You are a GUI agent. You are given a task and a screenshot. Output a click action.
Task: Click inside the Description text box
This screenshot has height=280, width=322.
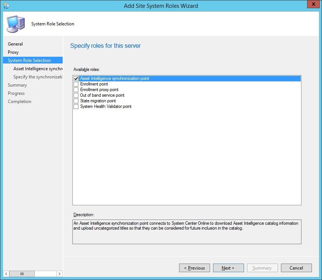click(x=187, y=232)
